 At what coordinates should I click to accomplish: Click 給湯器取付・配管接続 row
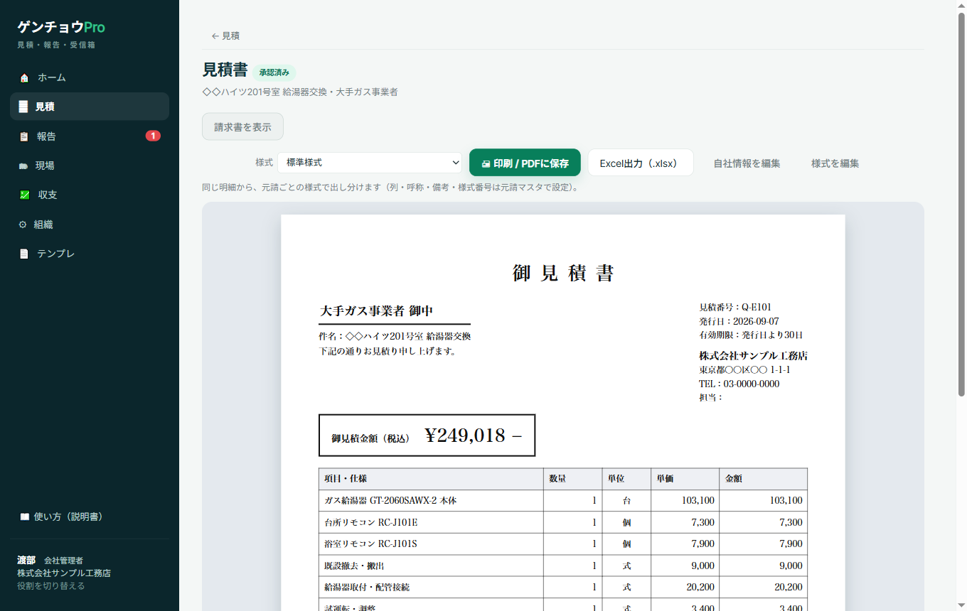pyautogui.click(x=563, y=588)
